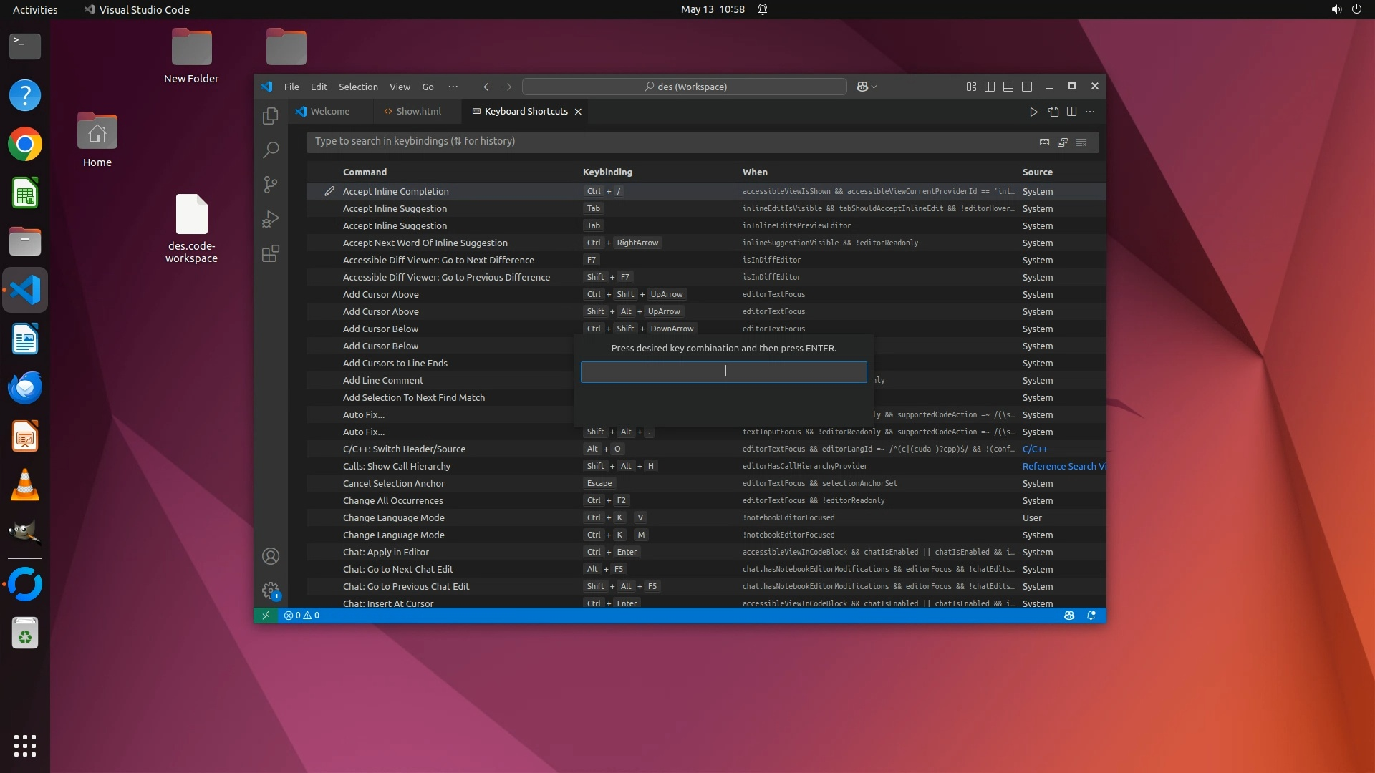
Task: Open editor More Actions ellipsis menu
Action: 1090,112
